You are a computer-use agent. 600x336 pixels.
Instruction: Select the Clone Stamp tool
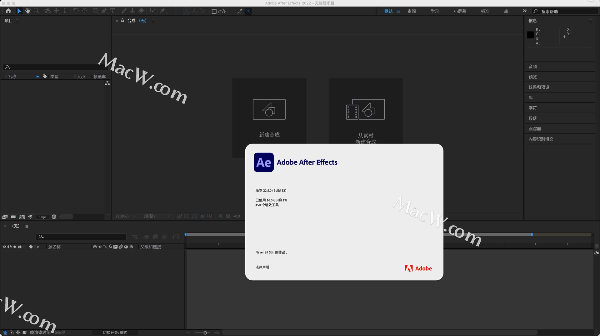coord(132,11)
